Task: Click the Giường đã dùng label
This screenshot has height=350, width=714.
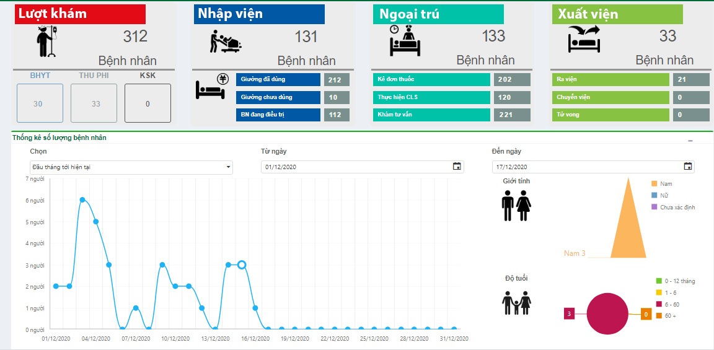Action: [278, 80]
